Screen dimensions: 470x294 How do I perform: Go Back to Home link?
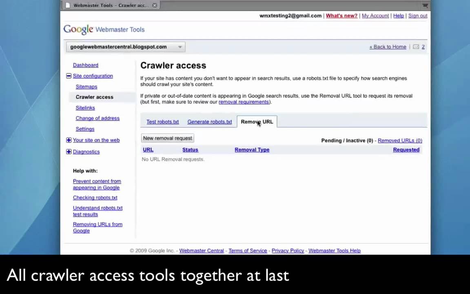(388, 47)
